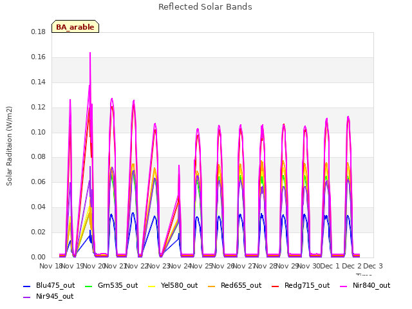Toggle Redg715_out legend entry
This screenshot has height=309, width=412.
click(301, 286)
